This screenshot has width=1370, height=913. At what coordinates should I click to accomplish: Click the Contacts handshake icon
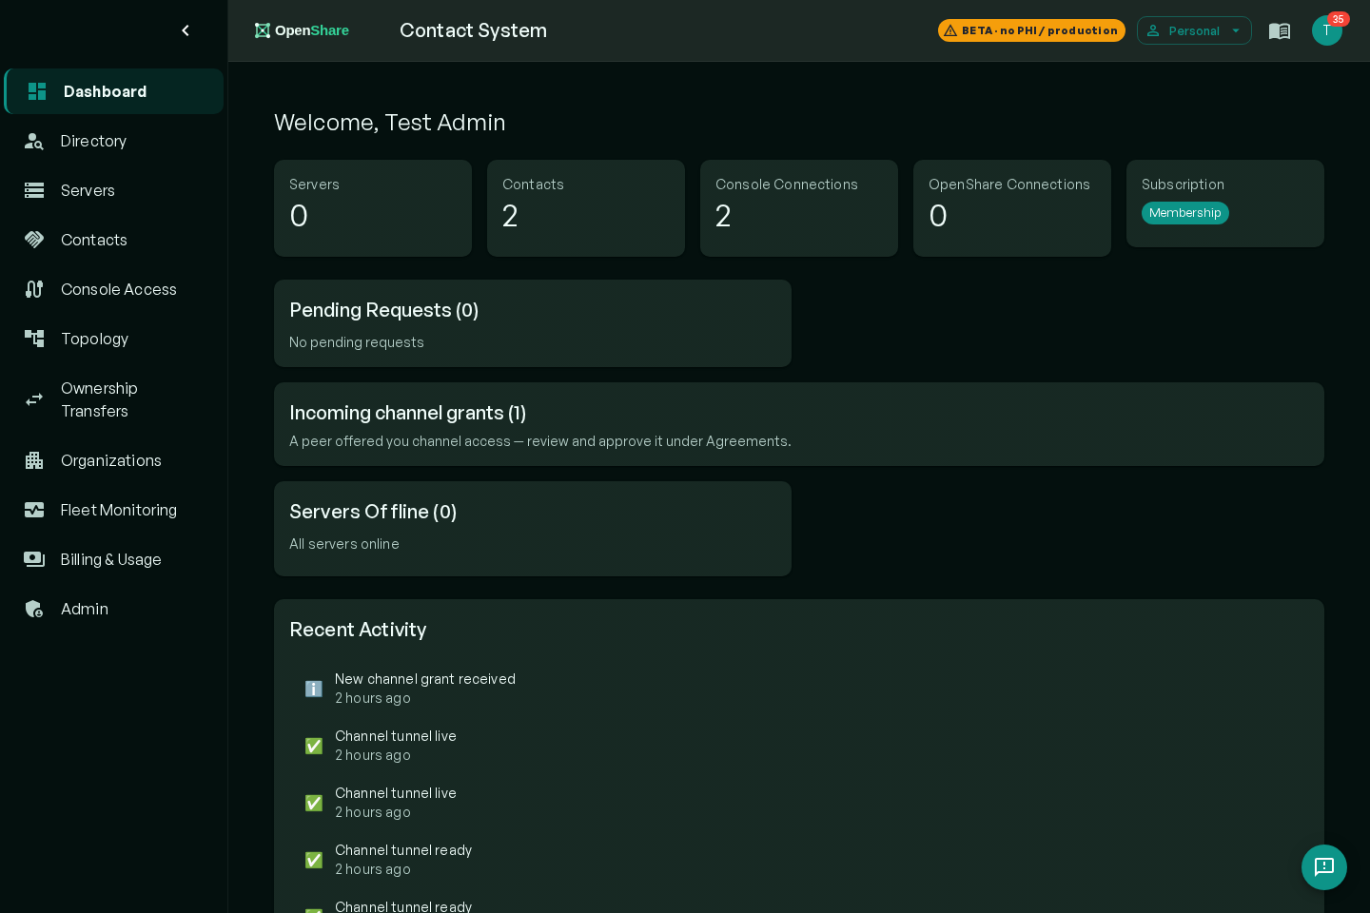click(34, 240)
